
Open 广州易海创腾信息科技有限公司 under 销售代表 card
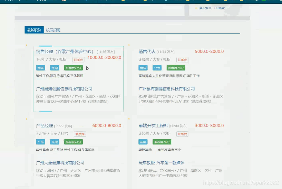pos(166,89)
